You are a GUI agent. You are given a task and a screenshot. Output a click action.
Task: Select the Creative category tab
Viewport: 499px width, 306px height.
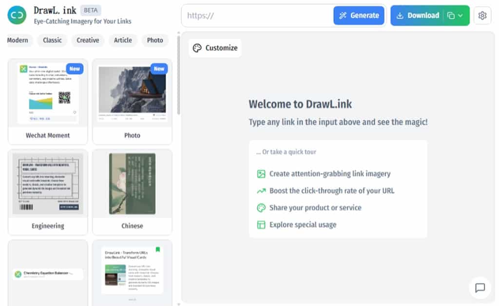88,40
